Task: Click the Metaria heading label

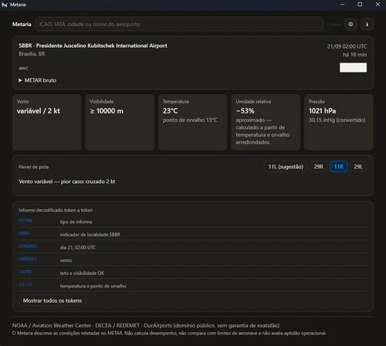Action: click(x=22, y=24)
